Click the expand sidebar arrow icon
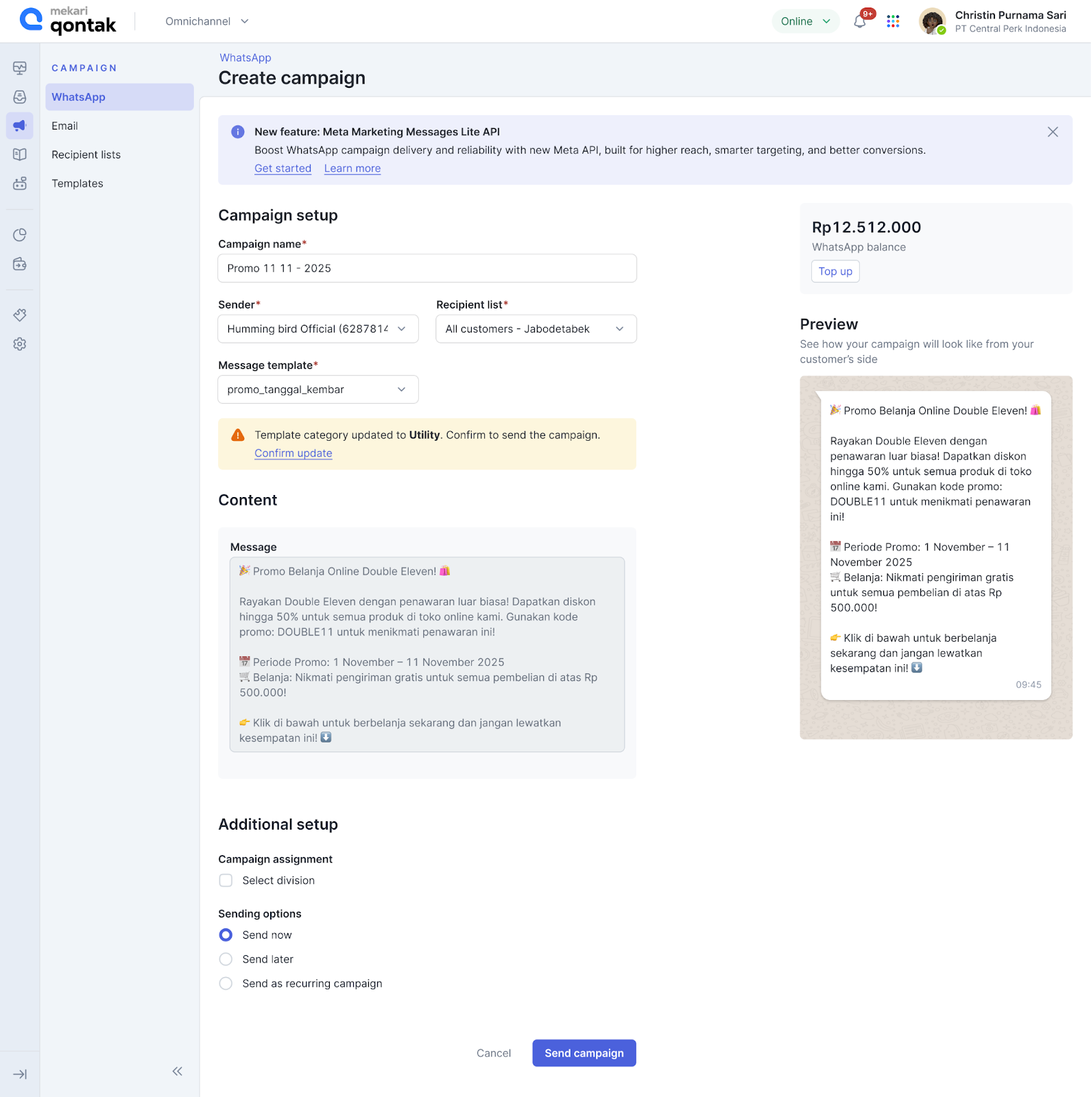The height and width of the screenshot is (1097, 1091). click(20, 1074)
